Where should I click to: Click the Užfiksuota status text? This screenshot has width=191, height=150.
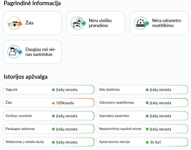65,103
